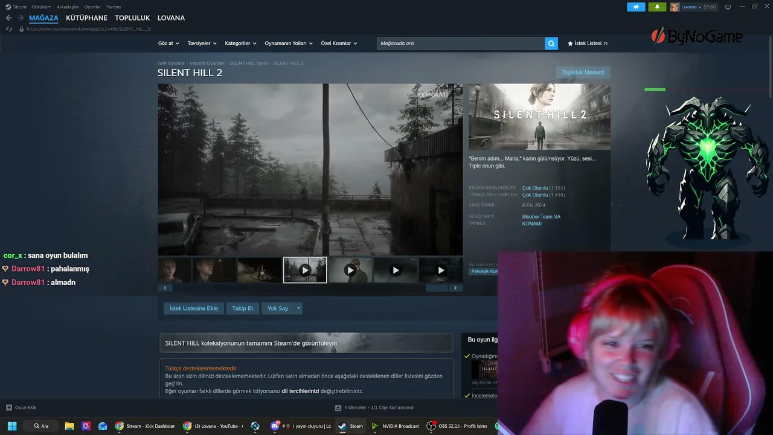Click the thumbnail strip horizontal scroll handle
The height and width of the screenshot is (435, 773).
pyautogui.click(x=437, y=288)
